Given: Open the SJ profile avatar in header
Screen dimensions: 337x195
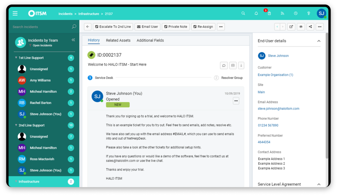Looking at the screenshot, I should (x=321, y=13).
